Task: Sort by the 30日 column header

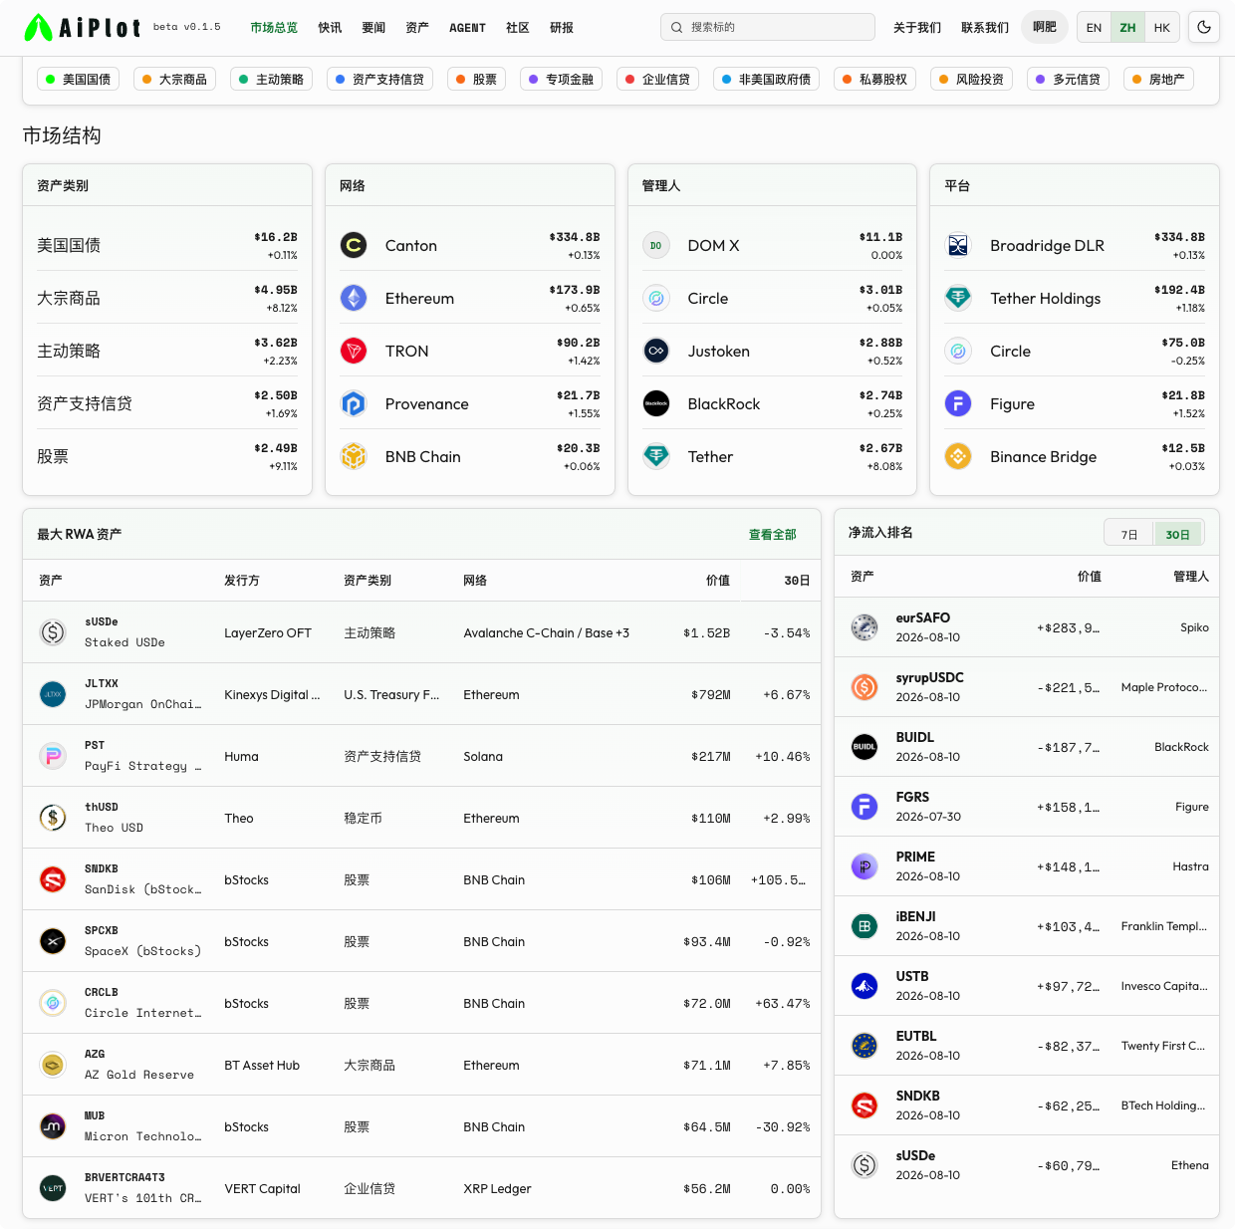Action: click(x=797, y=581)
